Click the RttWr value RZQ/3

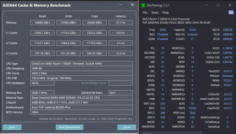point(228,80)
